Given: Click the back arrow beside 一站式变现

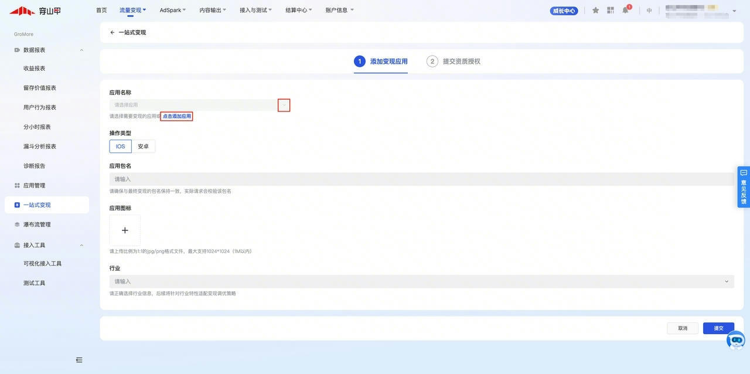Looking at the screenshot, I should [x=112, y=33].
